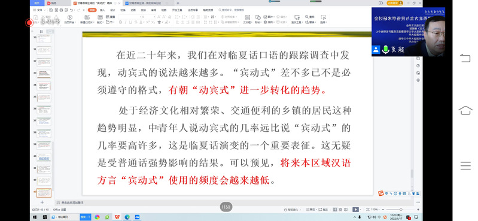
Task: Click the Sogou input method toolbar logo
Action: pyautogui.click(x=380, y=193)
